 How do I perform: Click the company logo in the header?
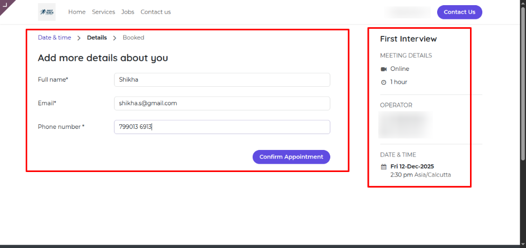point(47,12)
